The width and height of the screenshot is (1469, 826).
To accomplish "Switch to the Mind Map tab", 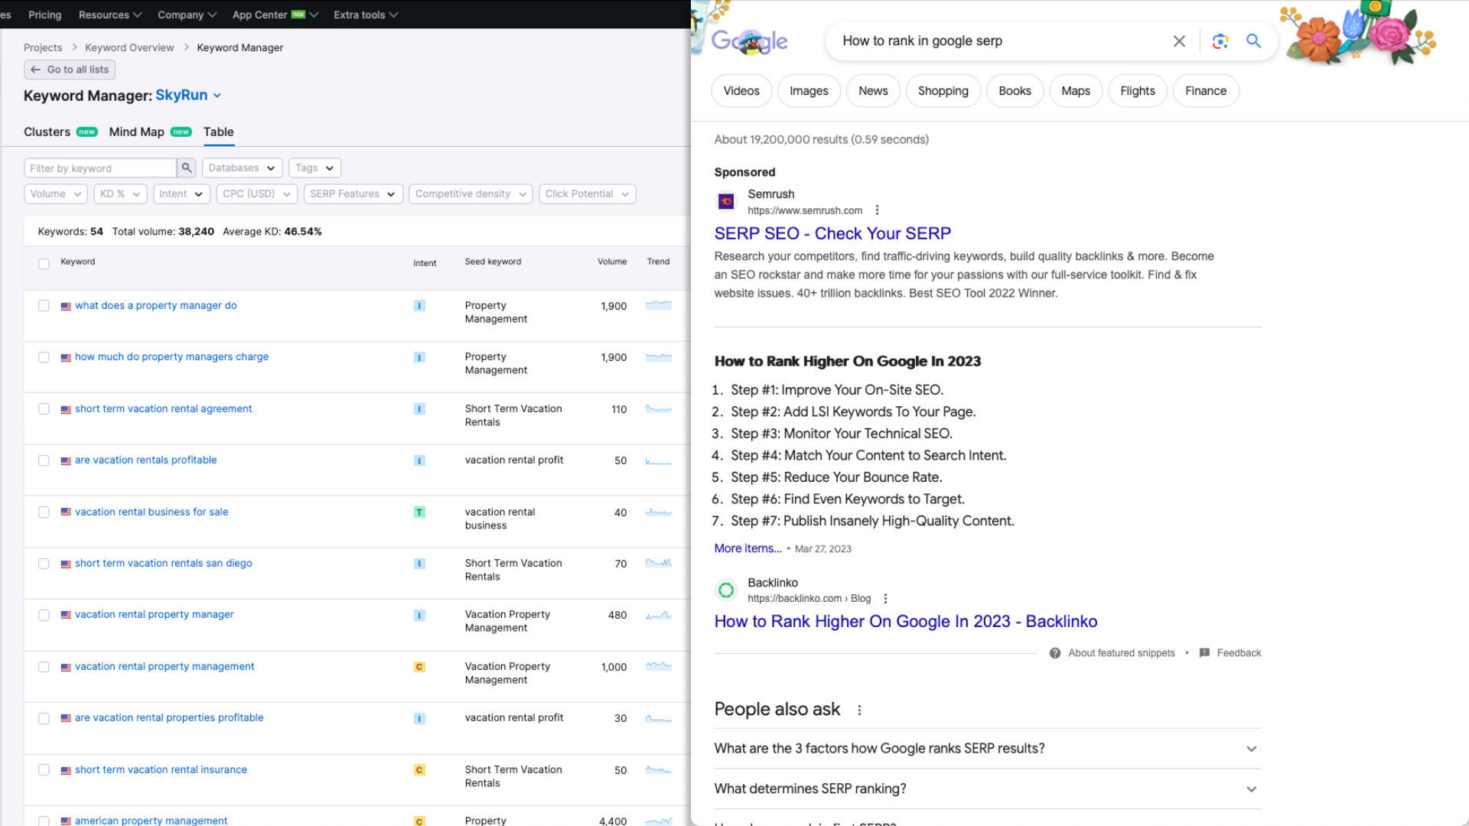I will (x=137, y=132).
